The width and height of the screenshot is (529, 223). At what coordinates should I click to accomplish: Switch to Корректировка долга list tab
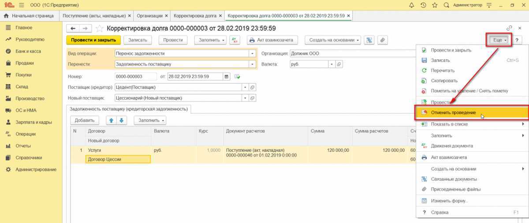tap(197, 15)
